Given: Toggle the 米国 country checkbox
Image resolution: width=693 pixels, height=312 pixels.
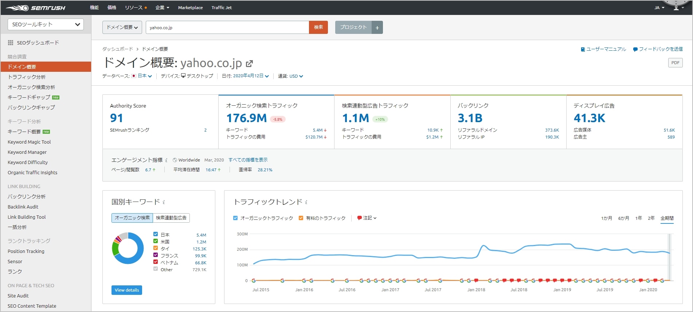Looking at the screenshot, I should [156, 241].
